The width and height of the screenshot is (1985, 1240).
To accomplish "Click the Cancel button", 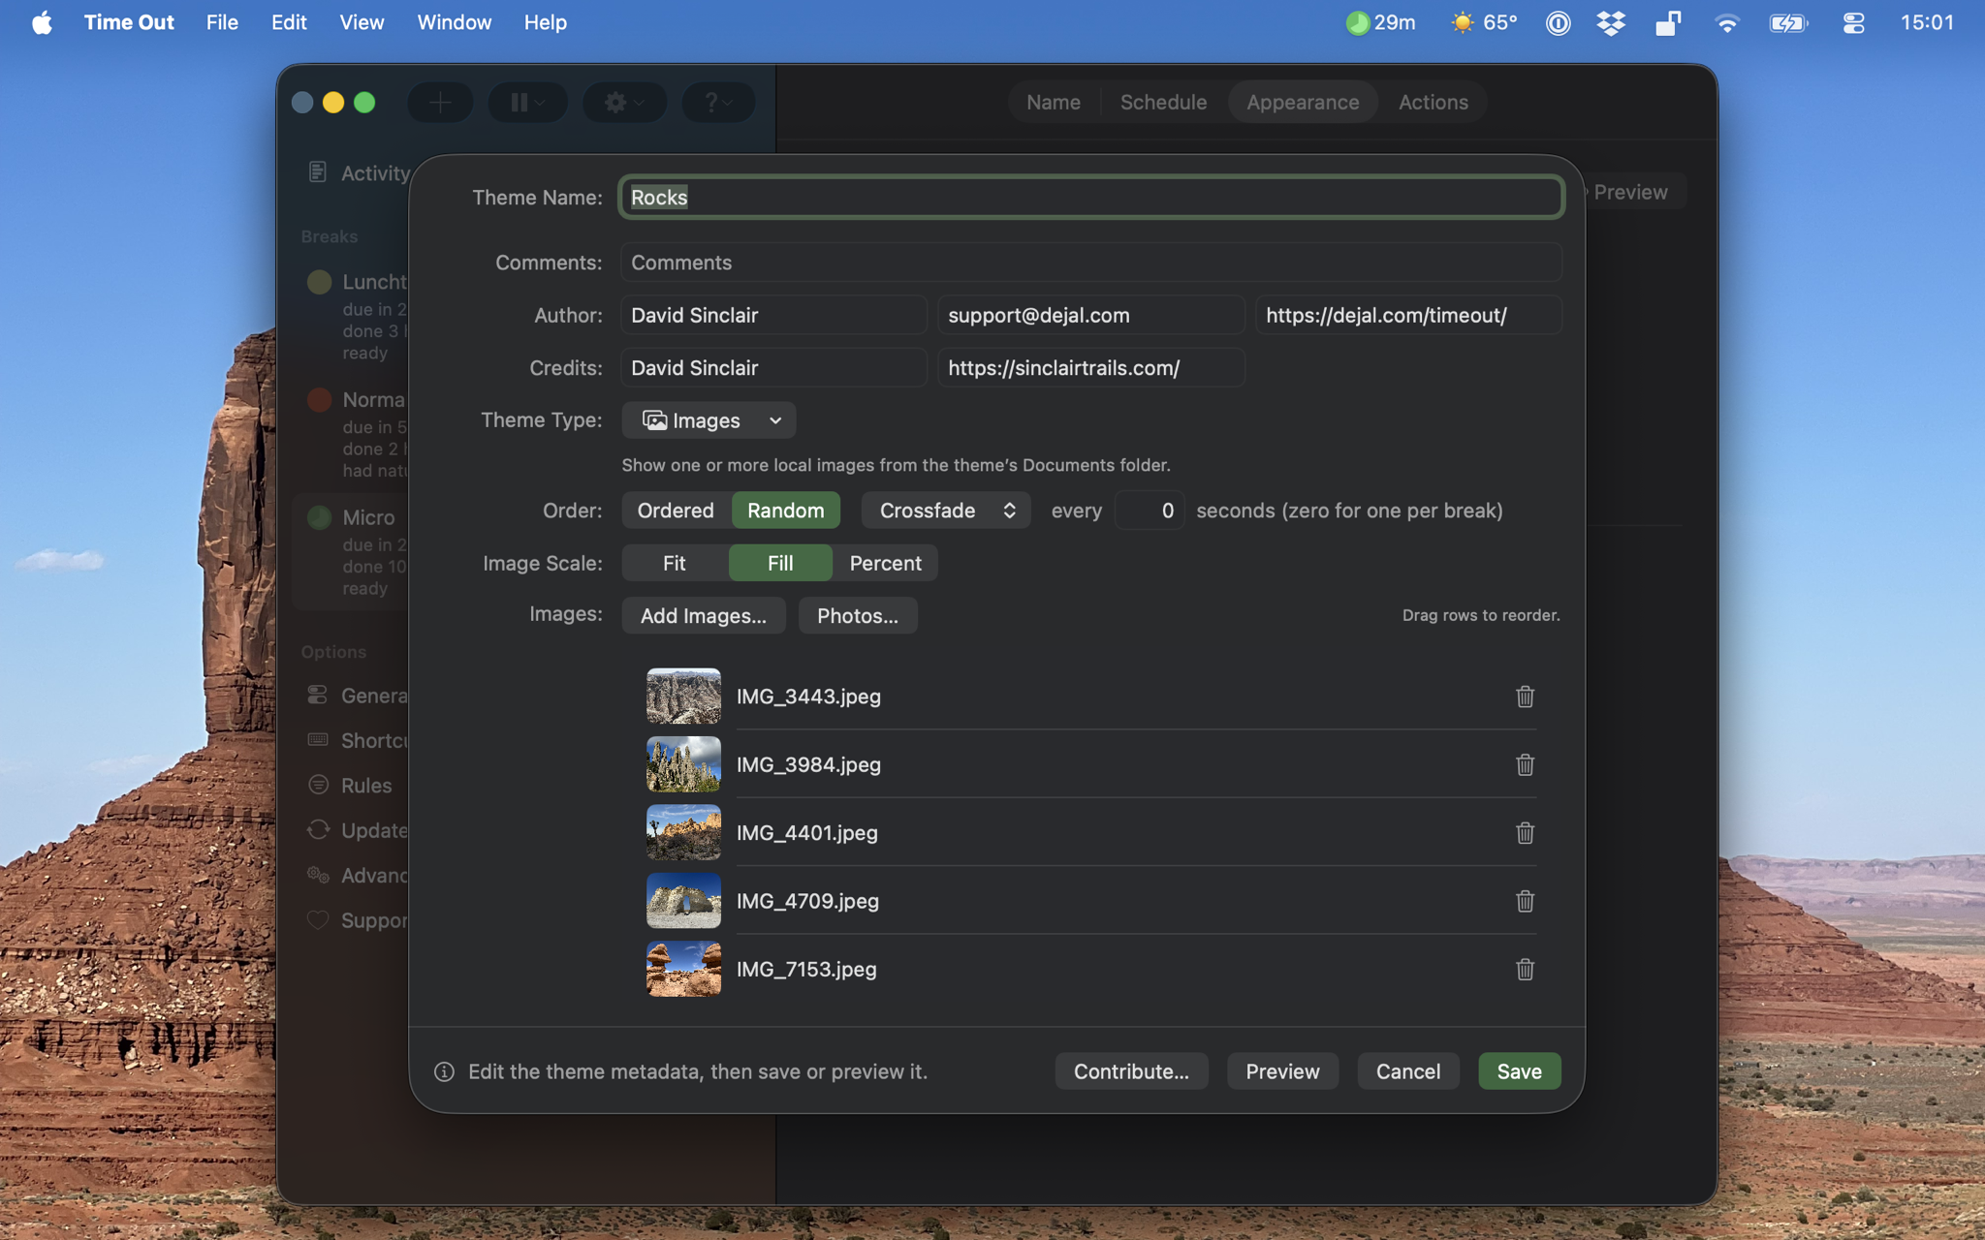I will (x=1407, y=1071).
